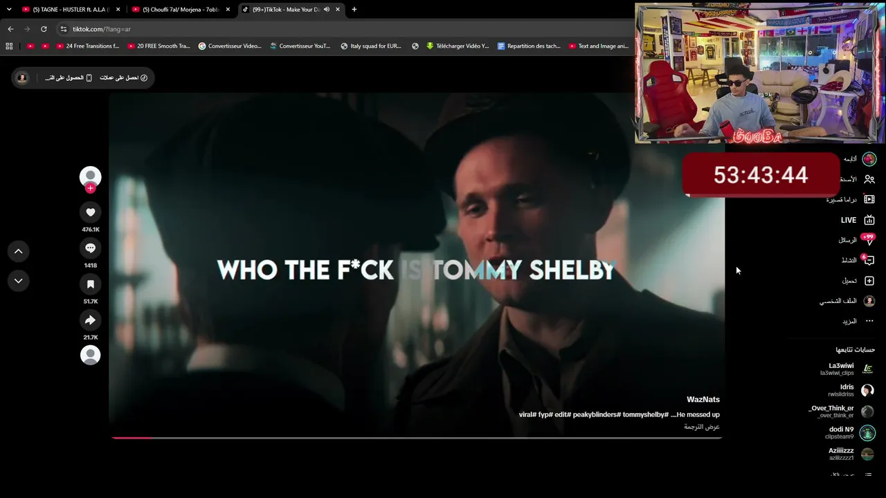Close the TAGNE - HUSTLER tab
This screenshot has width=886, height=498.
[x=118, y=10]
